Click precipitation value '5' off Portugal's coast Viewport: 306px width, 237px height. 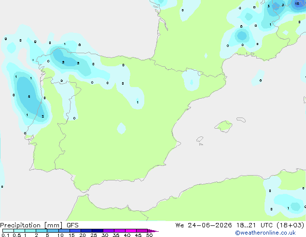[29, 97]
